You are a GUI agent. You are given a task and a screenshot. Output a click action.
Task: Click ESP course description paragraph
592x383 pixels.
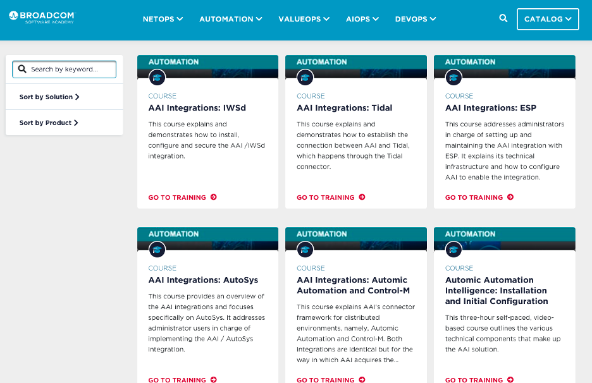505,150
